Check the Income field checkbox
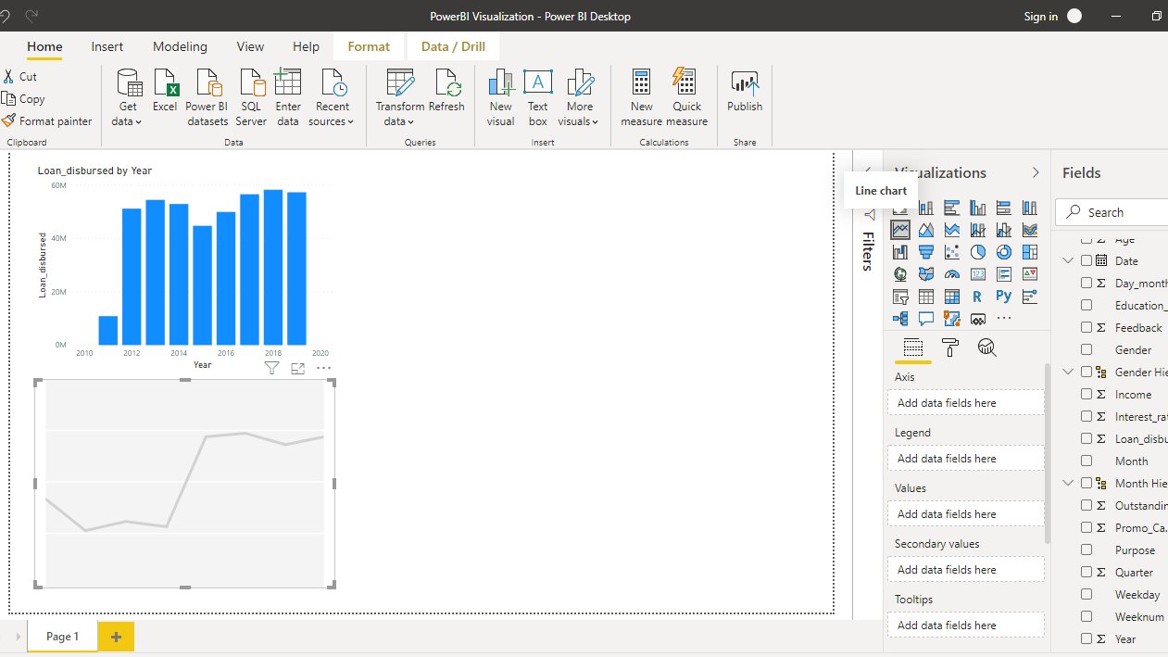Viewport: 1168px width, 657px height. tap(1086, 395)
